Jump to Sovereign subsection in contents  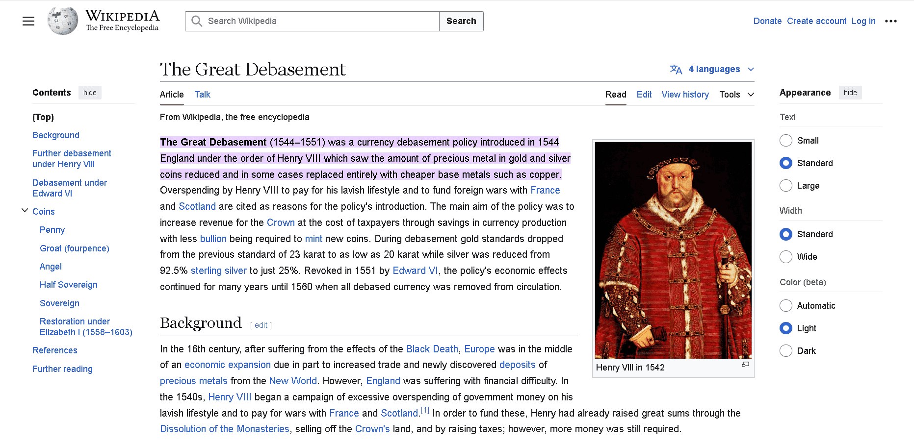59,303
